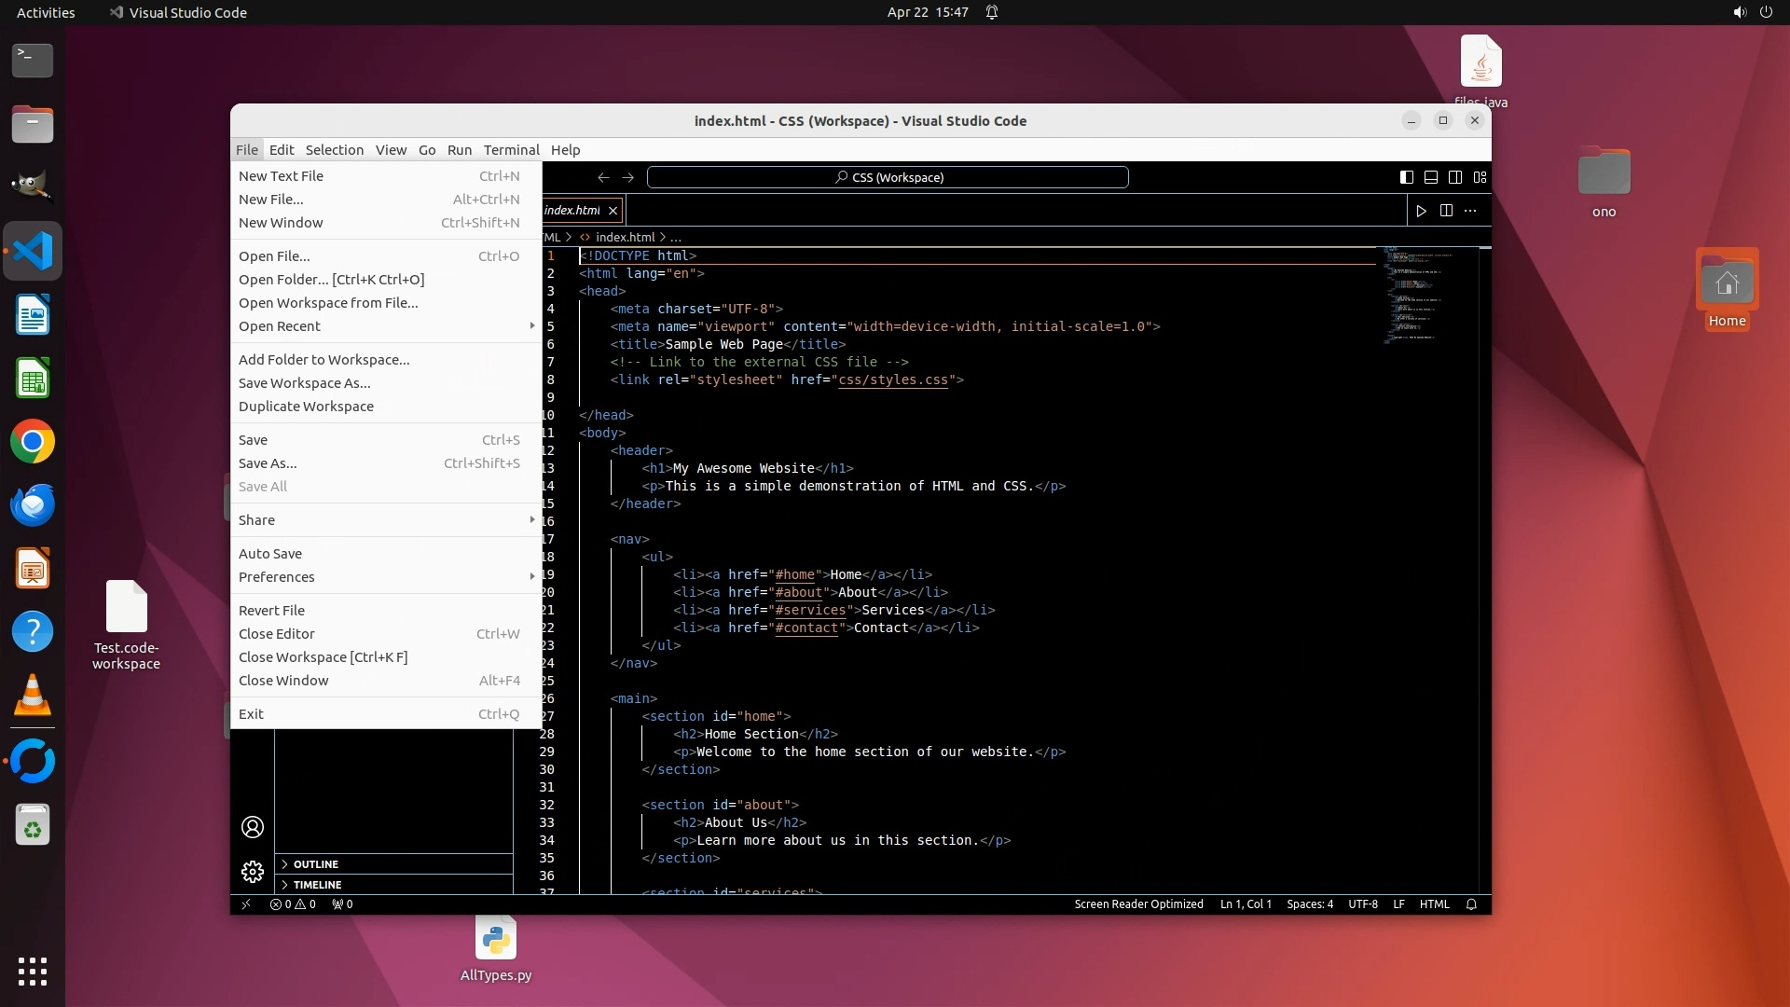Click the Run Code play icon
The height and width of the screenshot is (1007, 1790).
1421,211
